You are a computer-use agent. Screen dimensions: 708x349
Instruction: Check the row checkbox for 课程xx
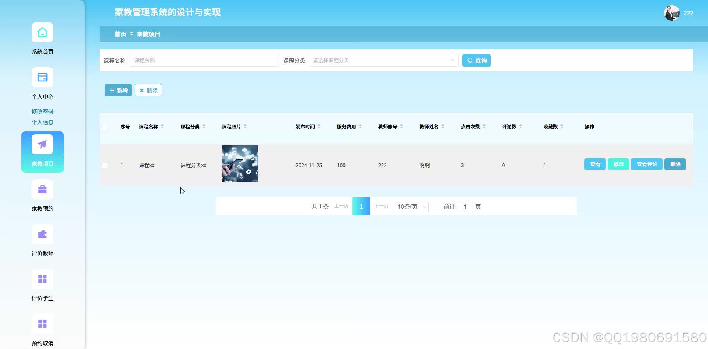104,165
